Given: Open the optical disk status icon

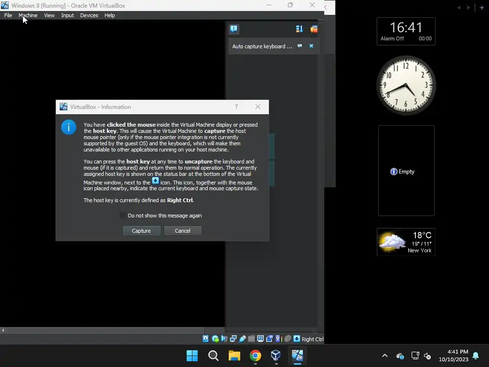Looking at the screenshot, I should 215,339.
